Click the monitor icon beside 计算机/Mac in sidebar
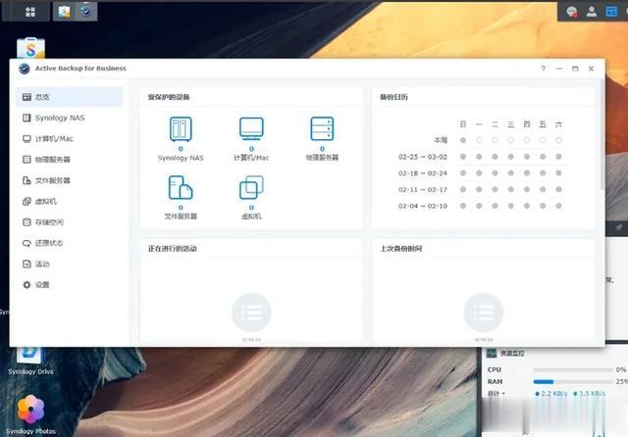This screenshot has height=437, width=628. [26, 139]
